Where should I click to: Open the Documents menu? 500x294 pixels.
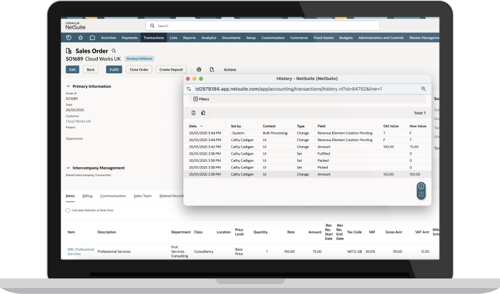(231, 38)
